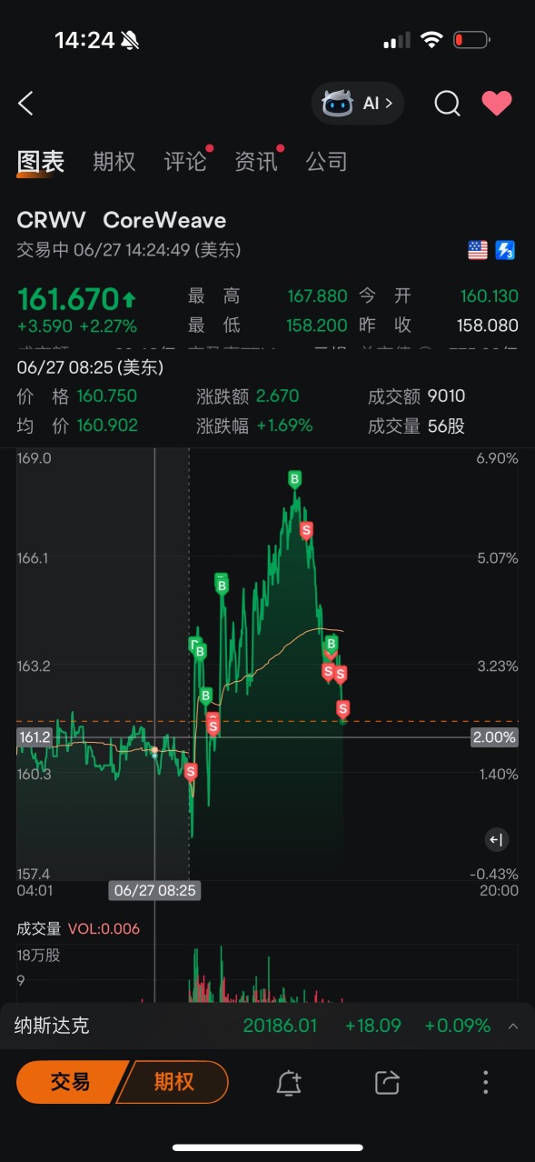Tap the share icon in bottom bar
This screenshot has width=535, height=1162.
[387, 1082]
